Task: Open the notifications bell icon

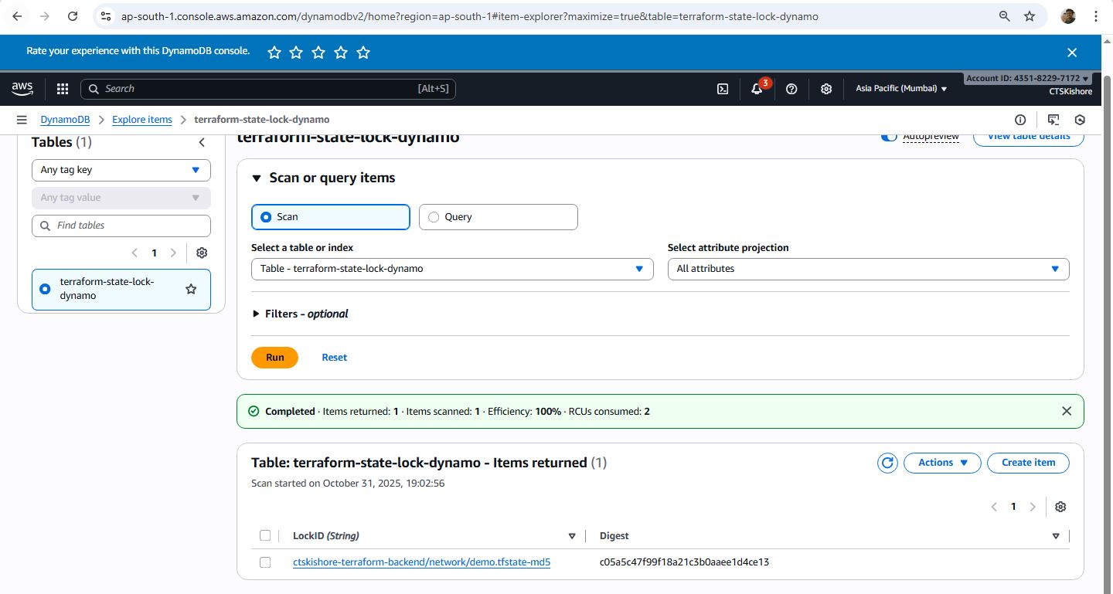Action: point(757,89)
